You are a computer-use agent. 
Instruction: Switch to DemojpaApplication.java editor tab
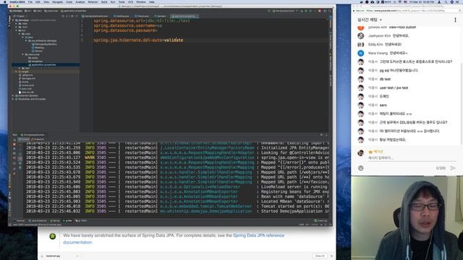pos(95,16)
